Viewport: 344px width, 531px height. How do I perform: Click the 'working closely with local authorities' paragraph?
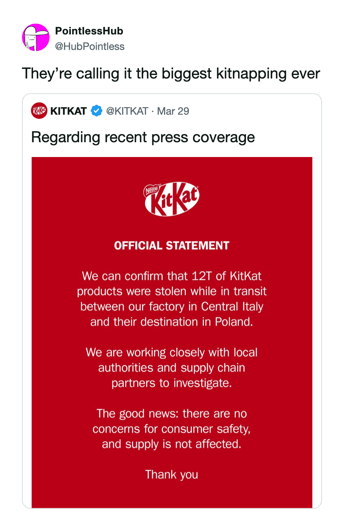[x=172, y=368]
